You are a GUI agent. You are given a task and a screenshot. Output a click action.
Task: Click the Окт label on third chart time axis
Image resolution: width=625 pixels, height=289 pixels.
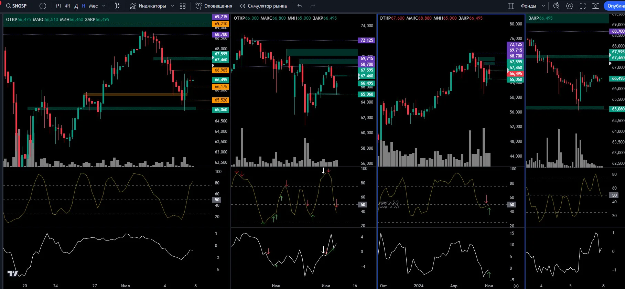click(x=383, y=286)
